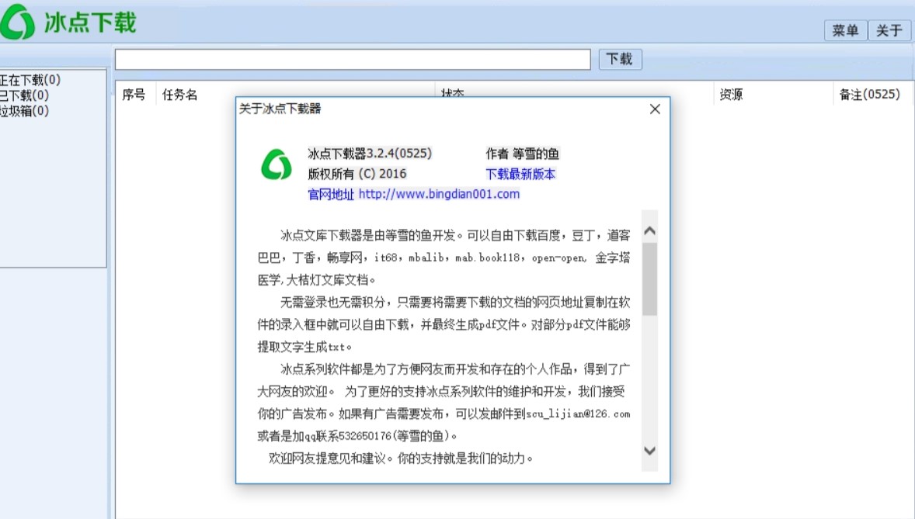Click the 任务名 column header

[179, 94]
